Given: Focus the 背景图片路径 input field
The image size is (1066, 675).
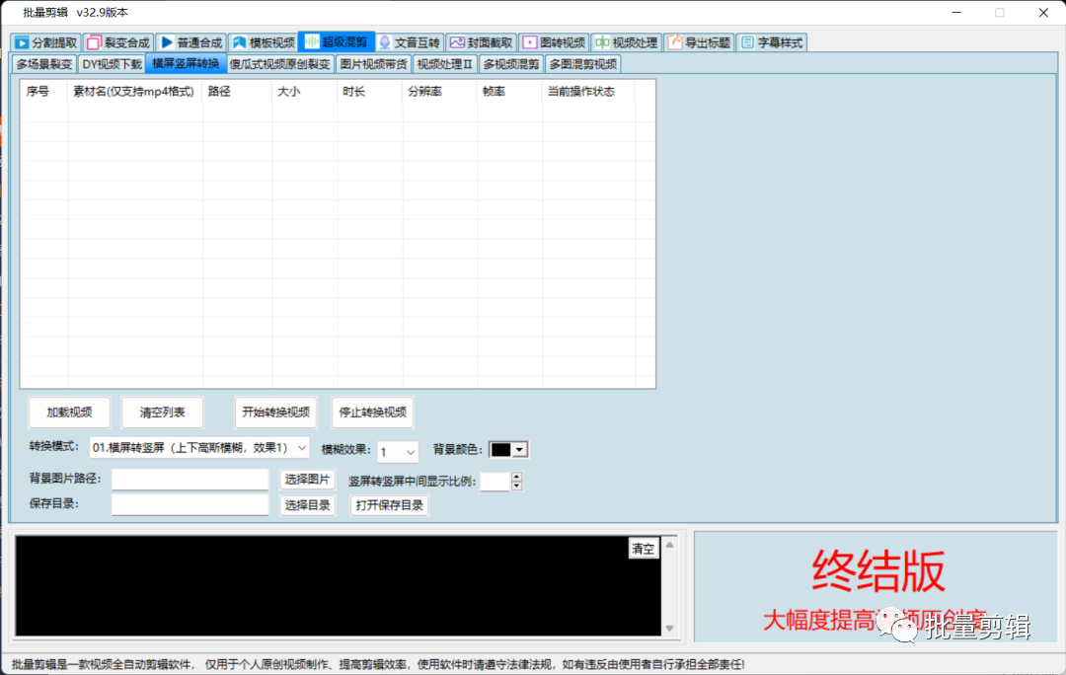Looking at the screenshot, I should (x=190, y=480).
